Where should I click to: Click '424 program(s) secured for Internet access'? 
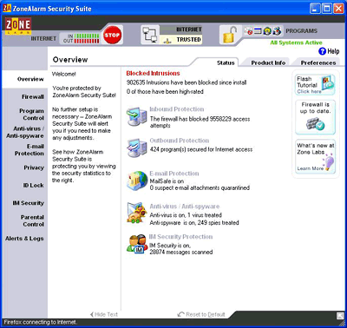pyautogui.click(x=201, y=149)
